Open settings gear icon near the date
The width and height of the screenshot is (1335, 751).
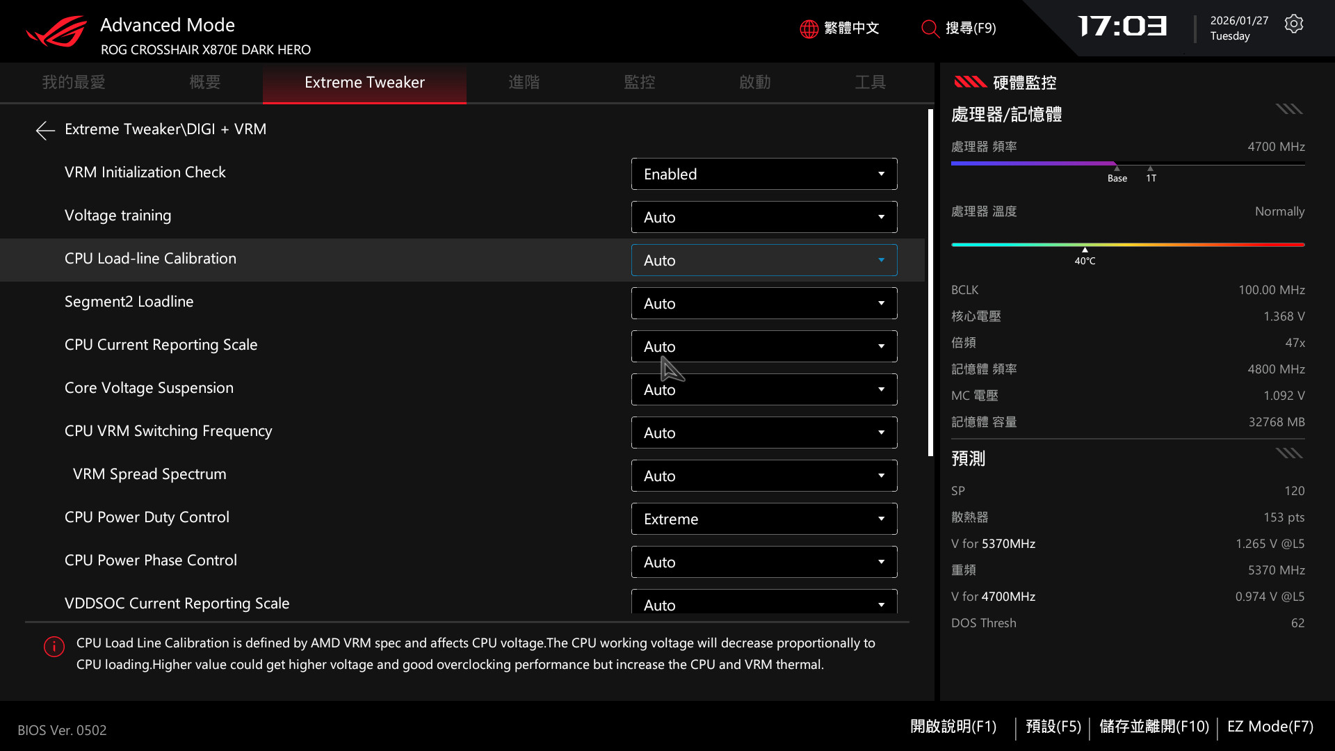pos(1293,24)
